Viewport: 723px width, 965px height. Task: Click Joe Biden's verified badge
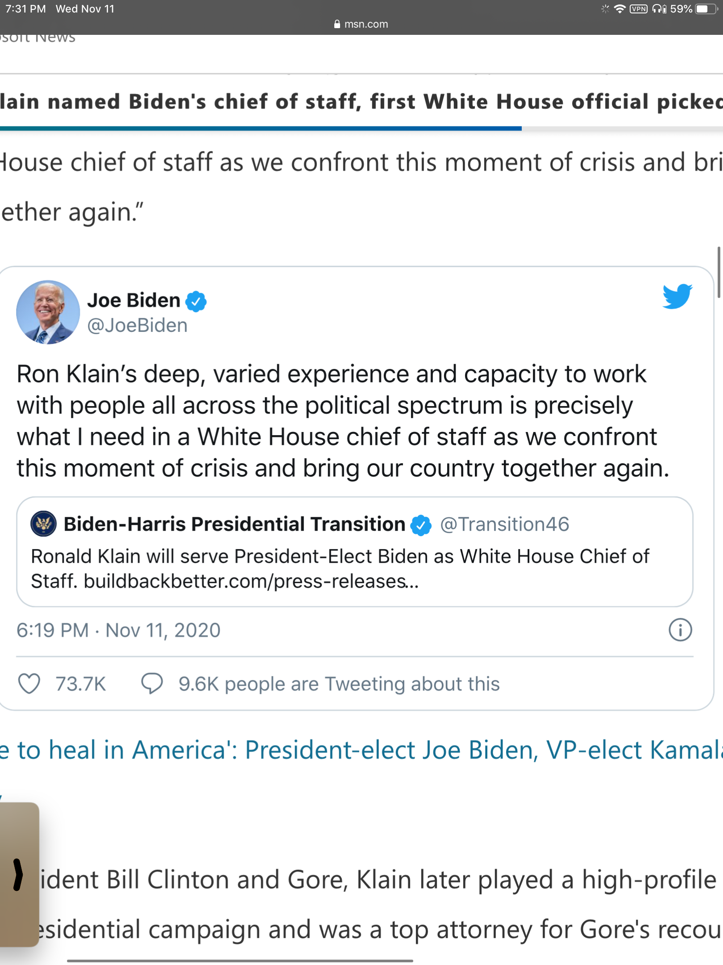click(x=196, y=301)
